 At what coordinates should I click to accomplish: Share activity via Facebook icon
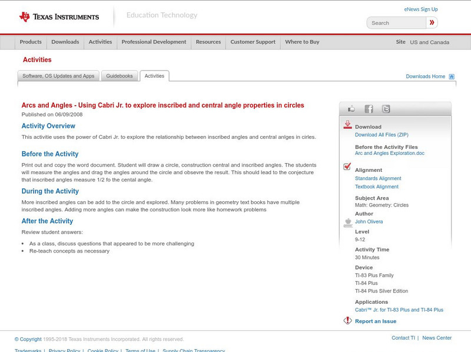(369, 109)
